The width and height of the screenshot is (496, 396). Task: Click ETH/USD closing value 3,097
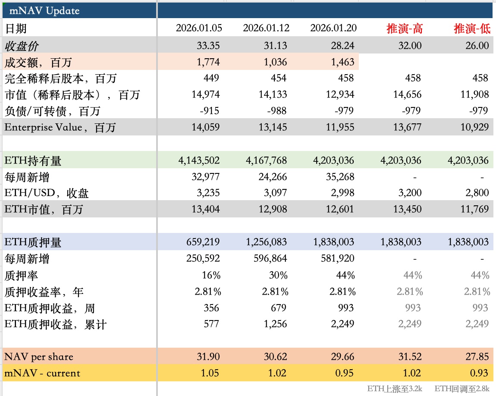(x=275, y=193)
